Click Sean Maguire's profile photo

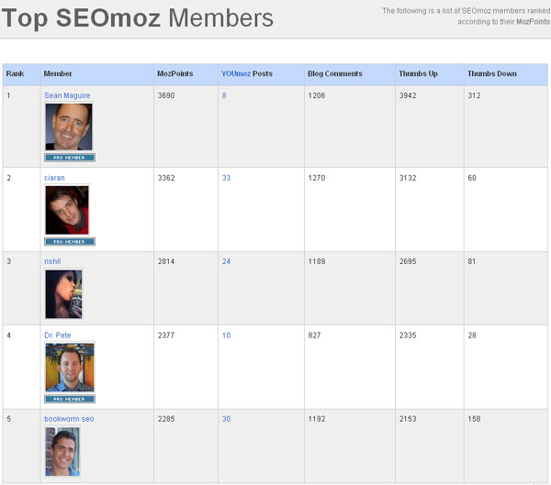click(x=69, y=127)
